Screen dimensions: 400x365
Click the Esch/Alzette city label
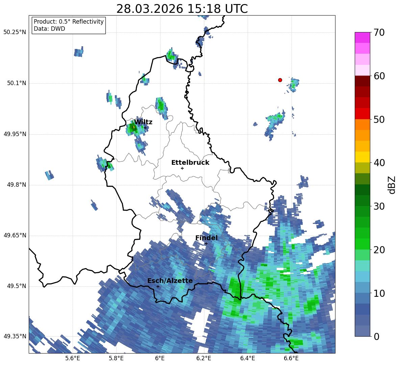[x=170, y=281]
